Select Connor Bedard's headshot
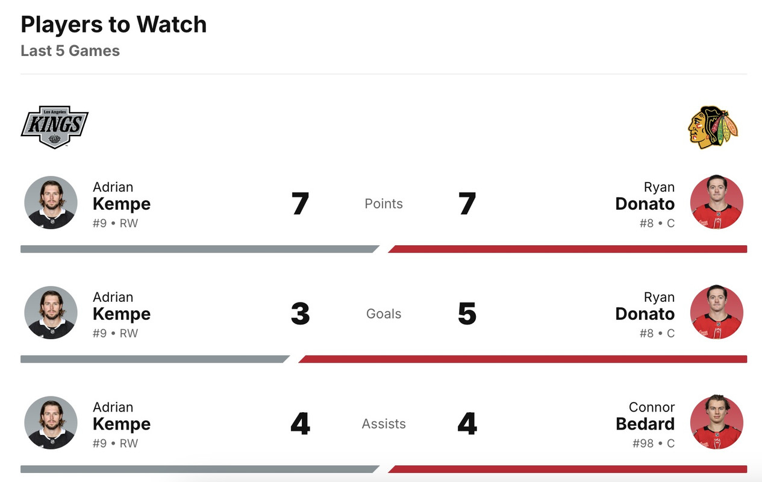This screenshot has height=482, width=762. click(x=716, y=422)
